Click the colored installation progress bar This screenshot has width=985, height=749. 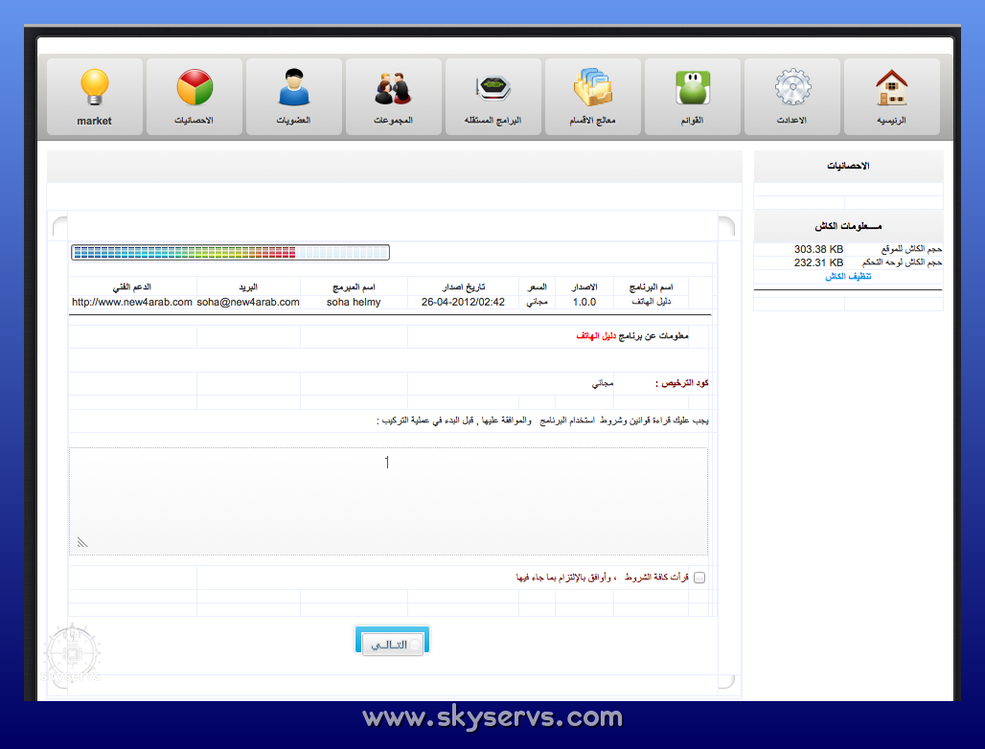tap(230, 253)
